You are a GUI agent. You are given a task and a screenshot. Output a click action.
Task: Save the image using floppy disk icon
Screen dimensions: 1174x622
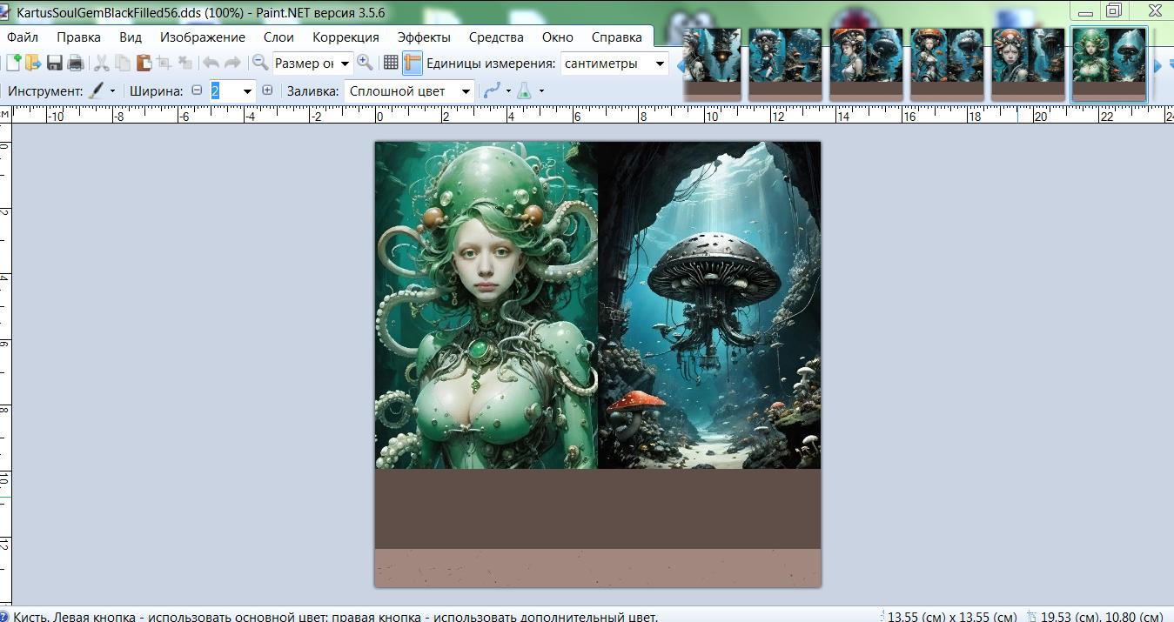coord(55,63)
